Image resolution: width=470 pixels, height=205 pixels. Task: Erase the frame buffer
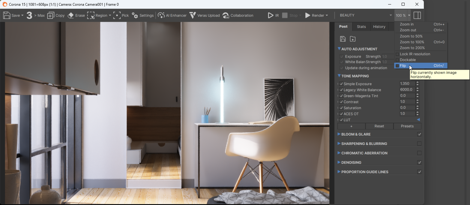76,15
